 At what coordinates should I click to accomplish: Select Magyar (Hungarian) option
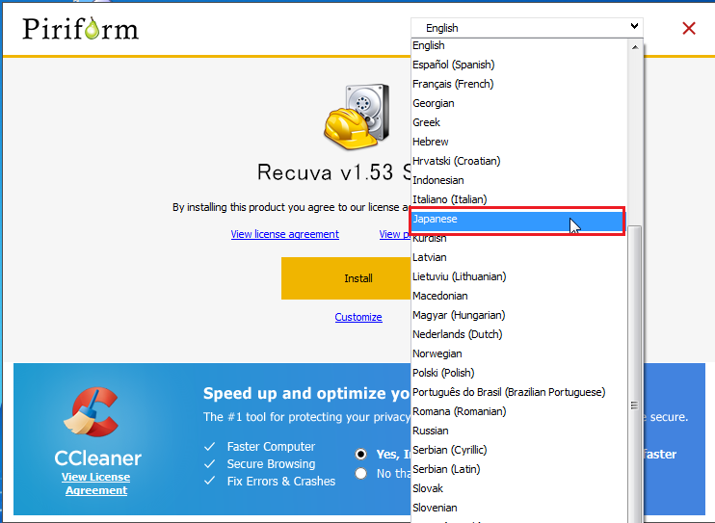click(x=519, y=315)
